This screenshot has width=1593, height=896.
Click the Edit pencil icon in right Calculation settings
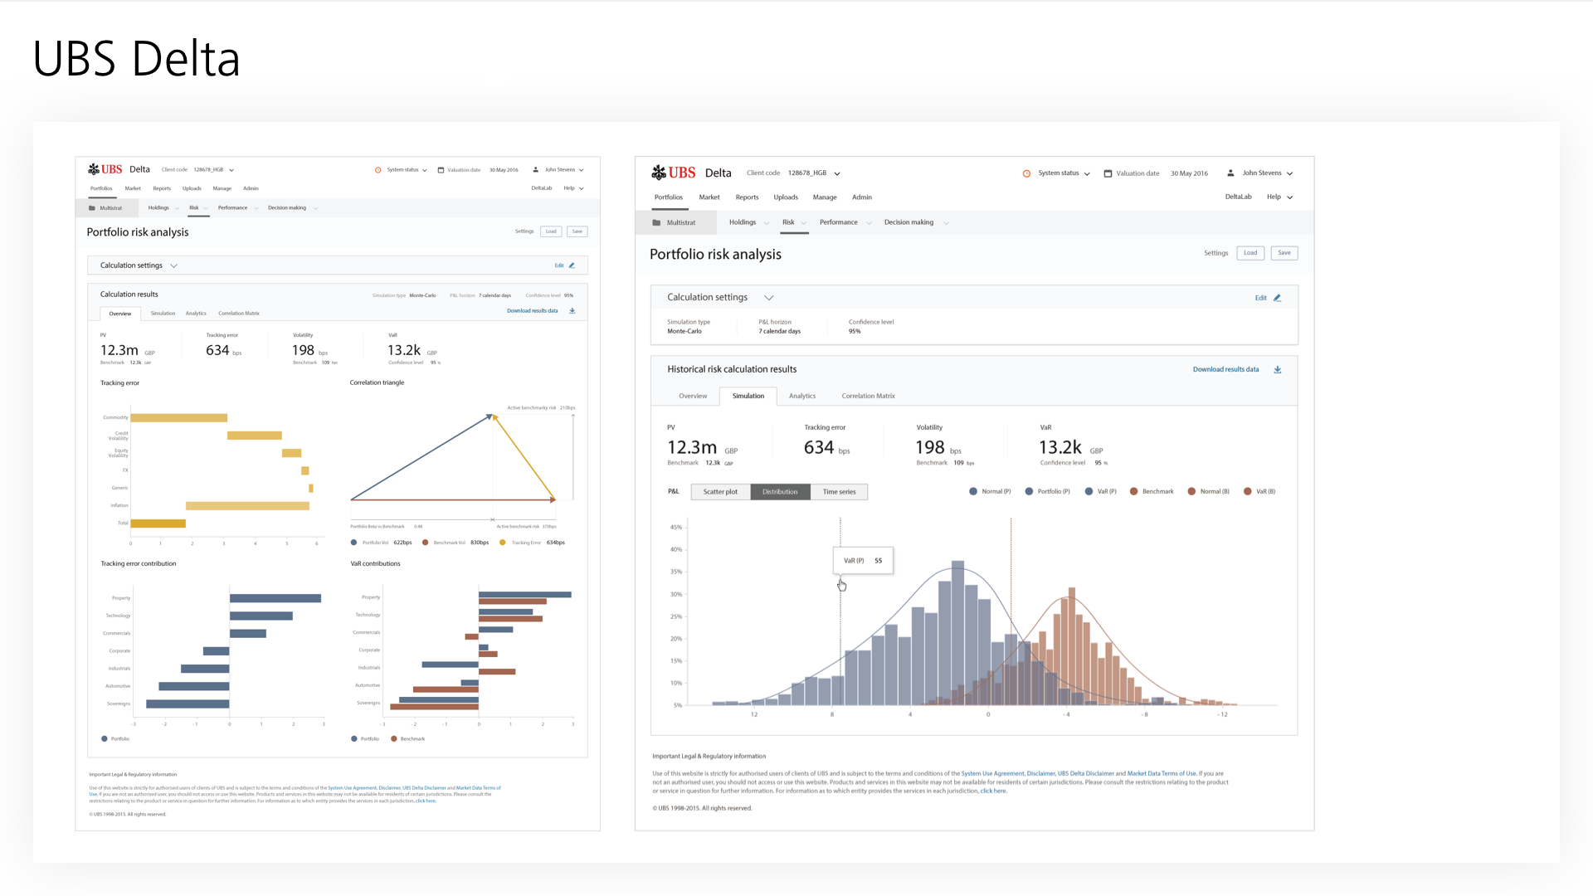pos(1278,298)
